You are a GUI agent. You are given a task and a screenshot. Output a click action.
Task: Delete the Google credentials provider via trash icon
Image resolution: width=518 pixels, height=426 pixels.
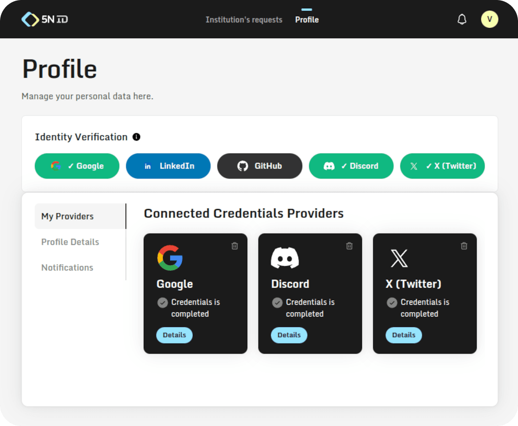tap(235, 246)
